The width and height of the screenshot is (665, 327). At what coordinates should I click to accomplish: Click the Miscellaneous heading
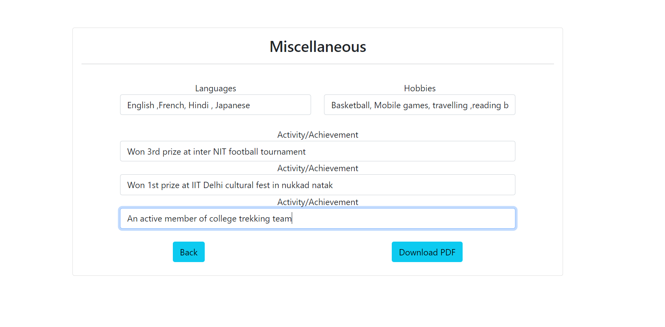[318, 46]
